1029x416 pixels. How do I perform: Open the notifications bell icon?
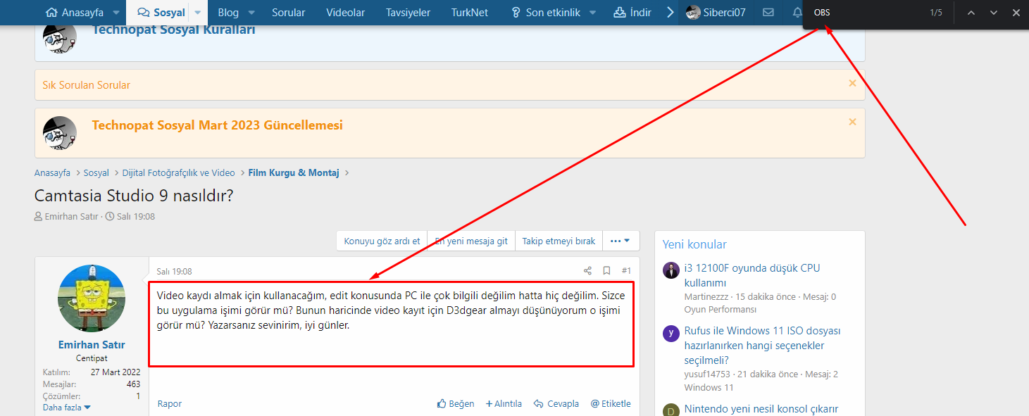tap(797, 13)
